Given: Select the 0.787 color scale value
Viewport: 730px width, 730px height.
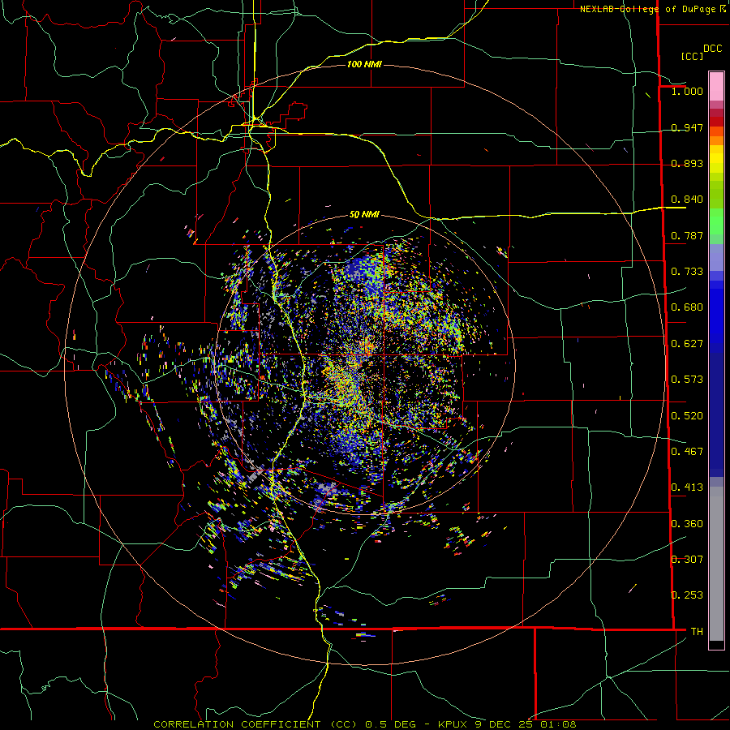Looking at the screenshot, I should coord(687,235).
